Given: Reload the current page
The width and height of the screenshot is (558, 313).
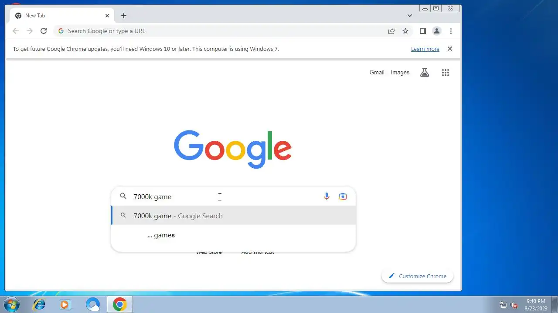Looking at the screenshot, I should [44, 31].
